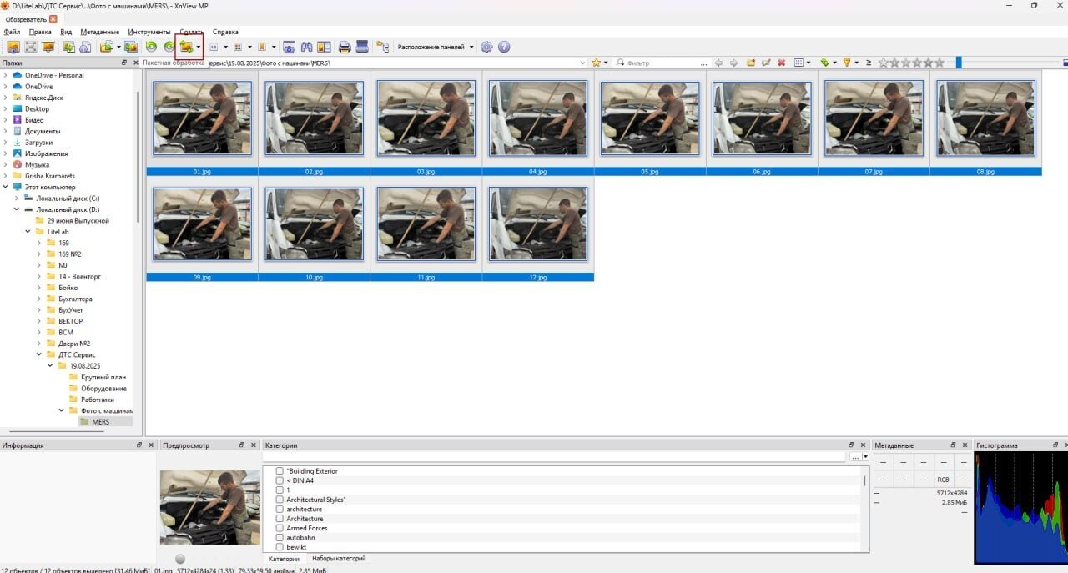The width and height of the screenshot is (1068, 573).
Task: Open the "Правка" menu
Action: pos(40,32)
